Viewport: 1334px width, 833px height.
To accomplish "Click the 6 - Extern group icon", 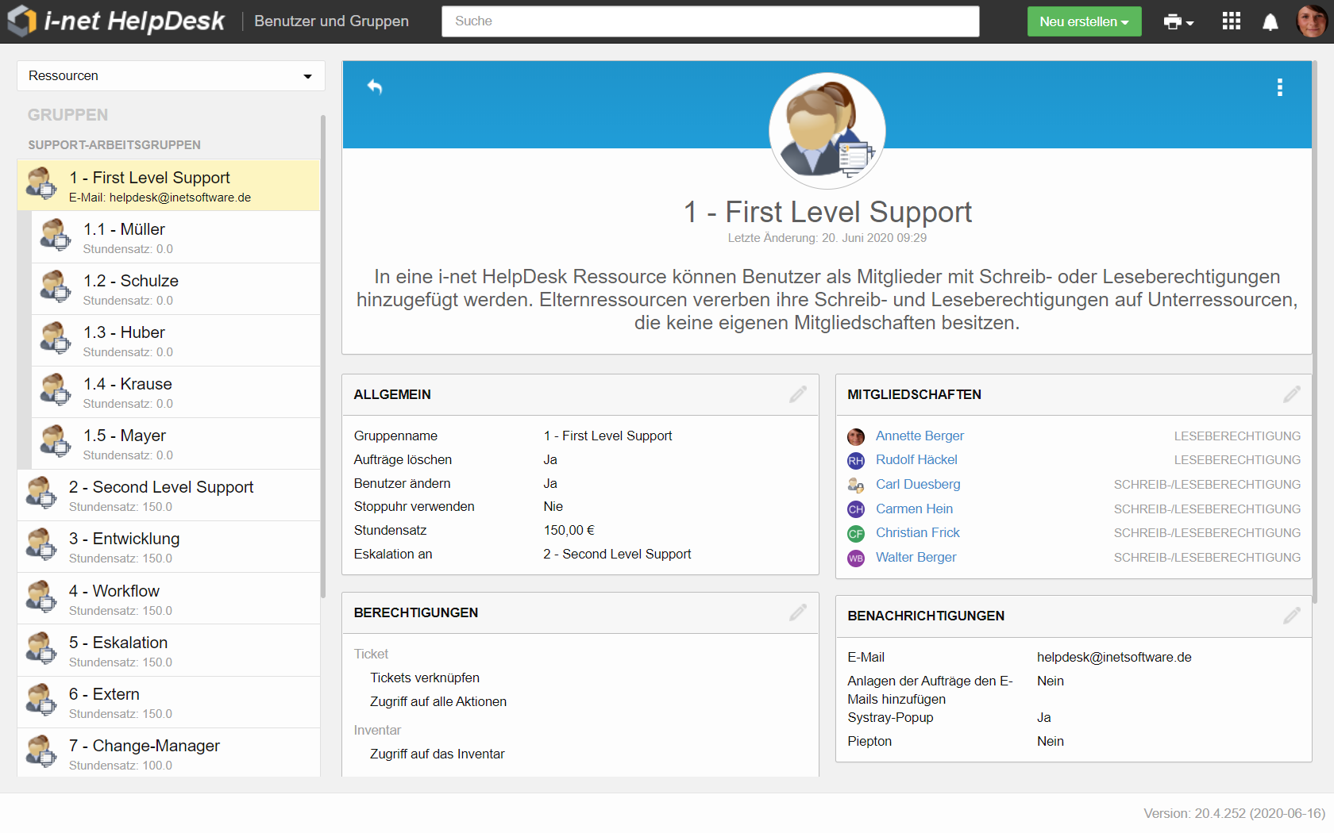I will pos(41,701).
